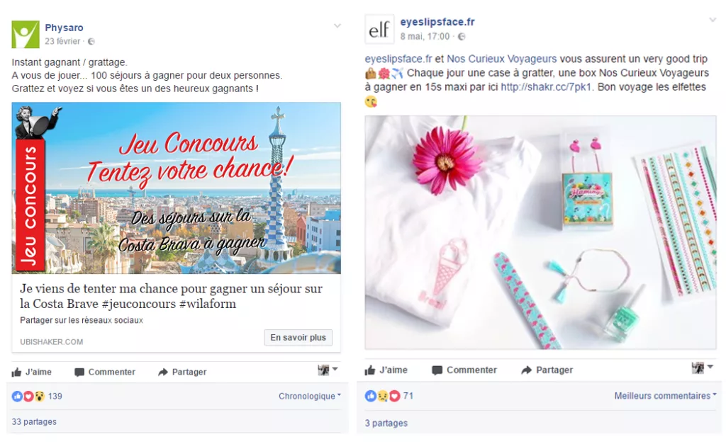Click Commenter on the Physaro post
Screen dimensions: 726x444
pyautogui.click(x=105, y=372)
